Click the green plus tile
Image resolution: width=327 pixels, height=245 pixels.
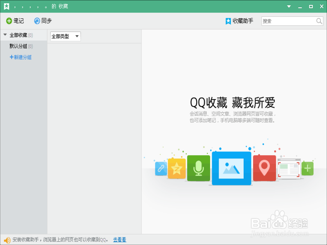click(307, 168)
